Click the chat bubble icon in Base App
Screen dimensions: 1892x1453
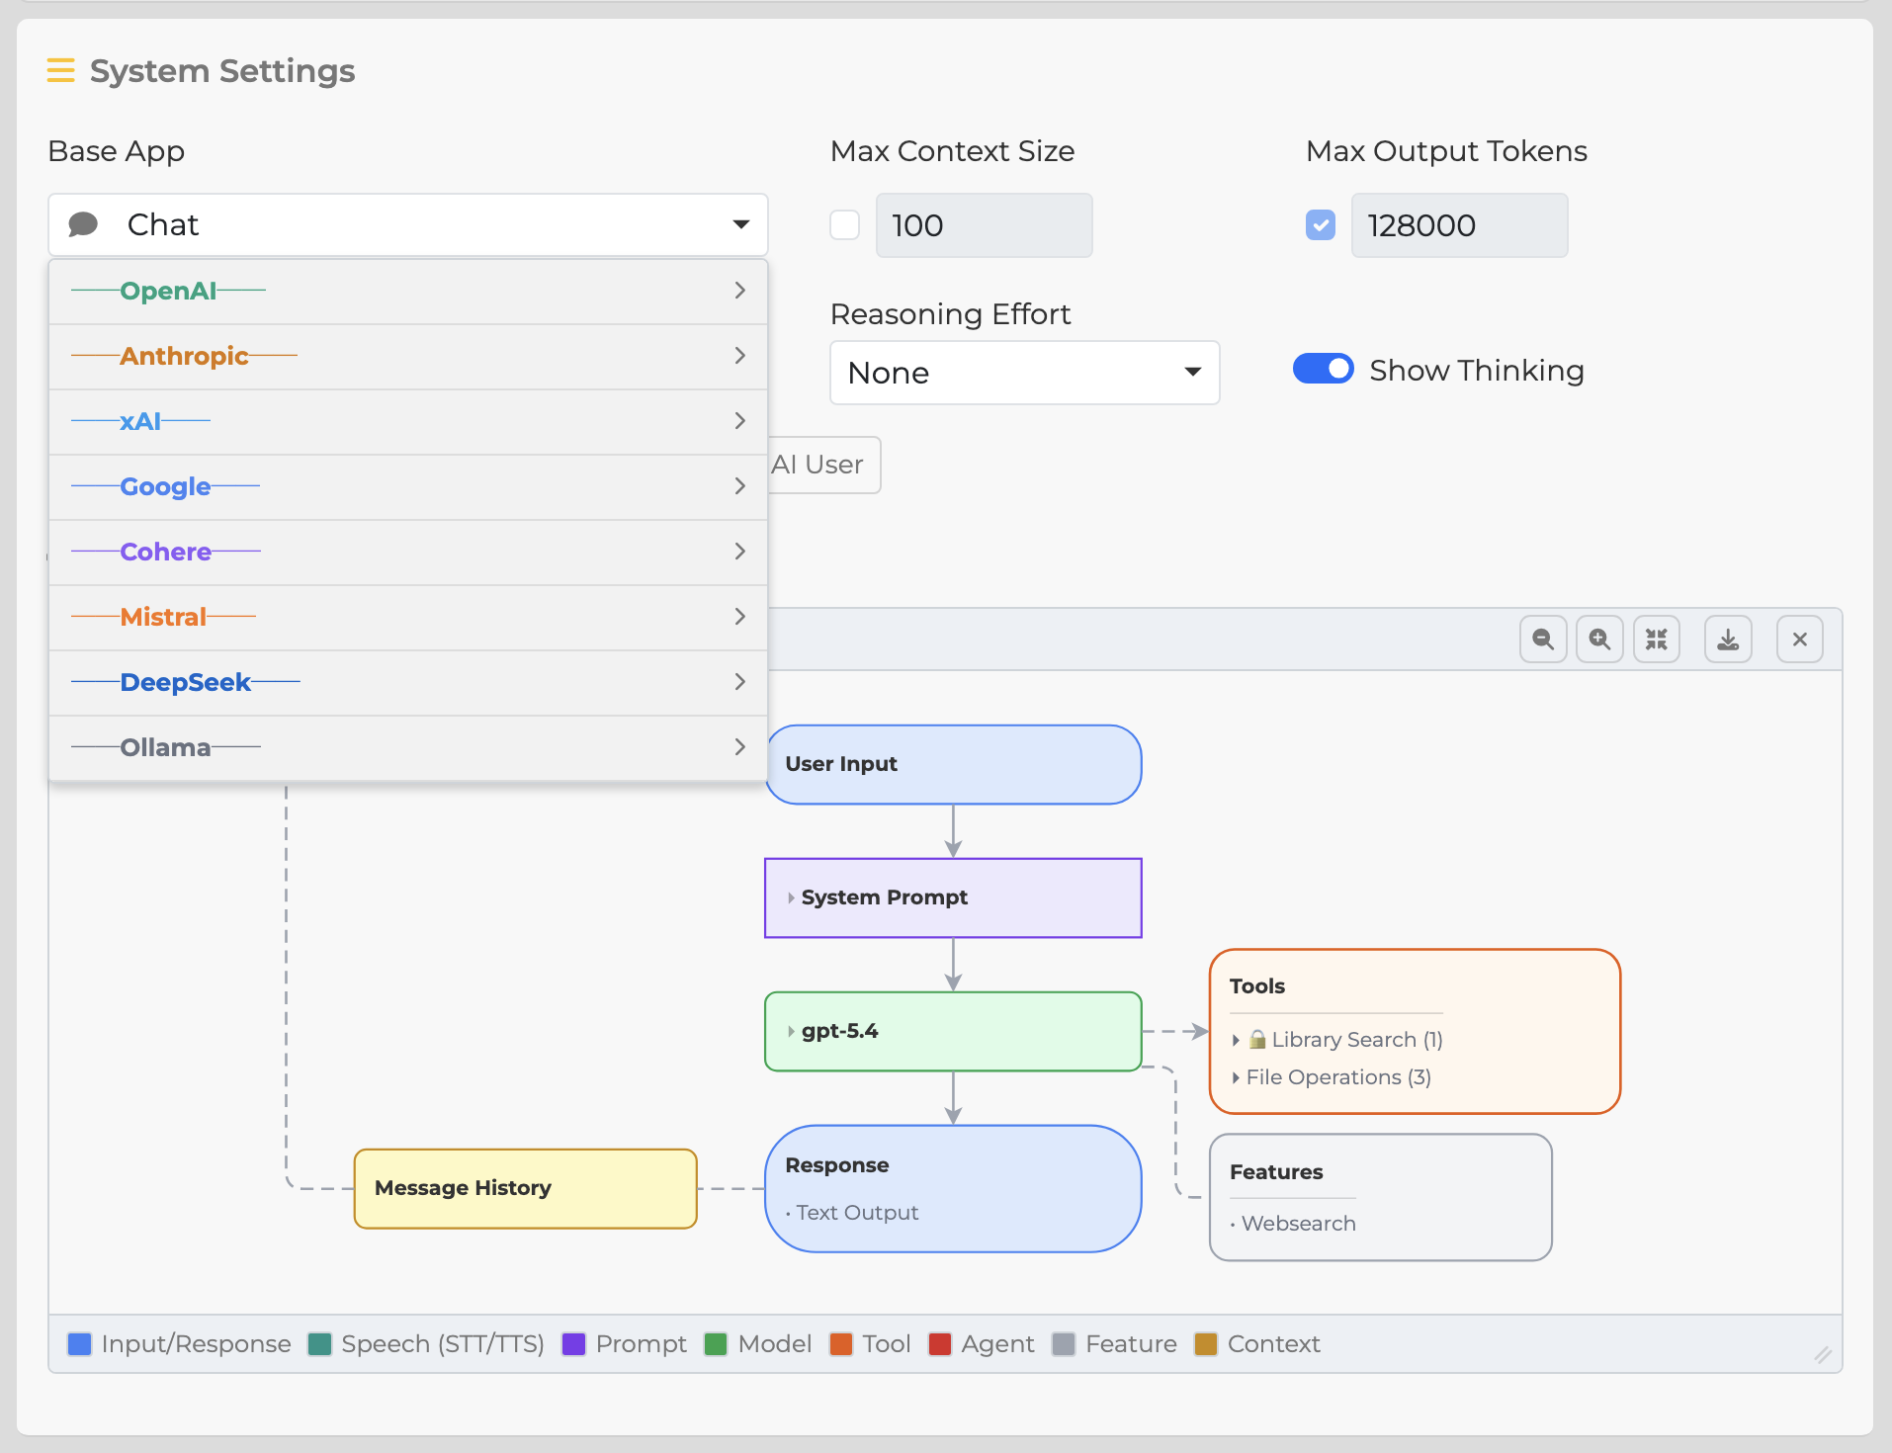coord(83,224)
